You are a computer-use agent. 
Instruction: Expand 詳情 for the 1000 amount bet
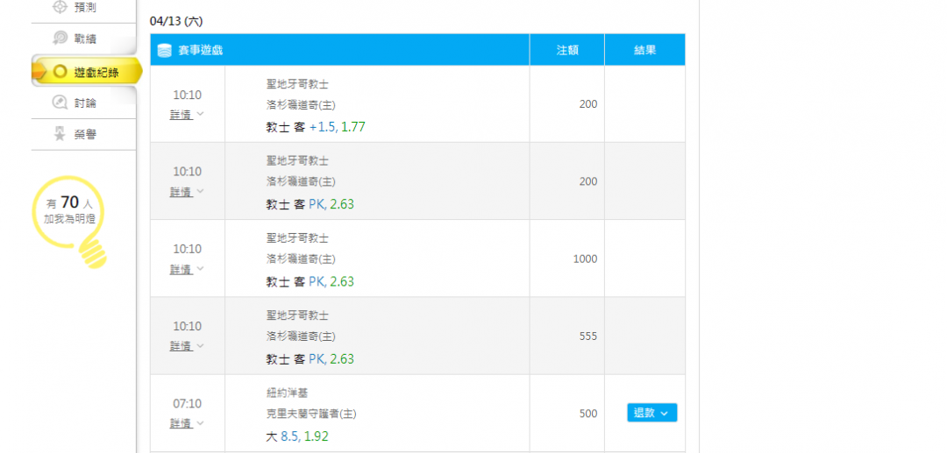click(x=187, y=269)
